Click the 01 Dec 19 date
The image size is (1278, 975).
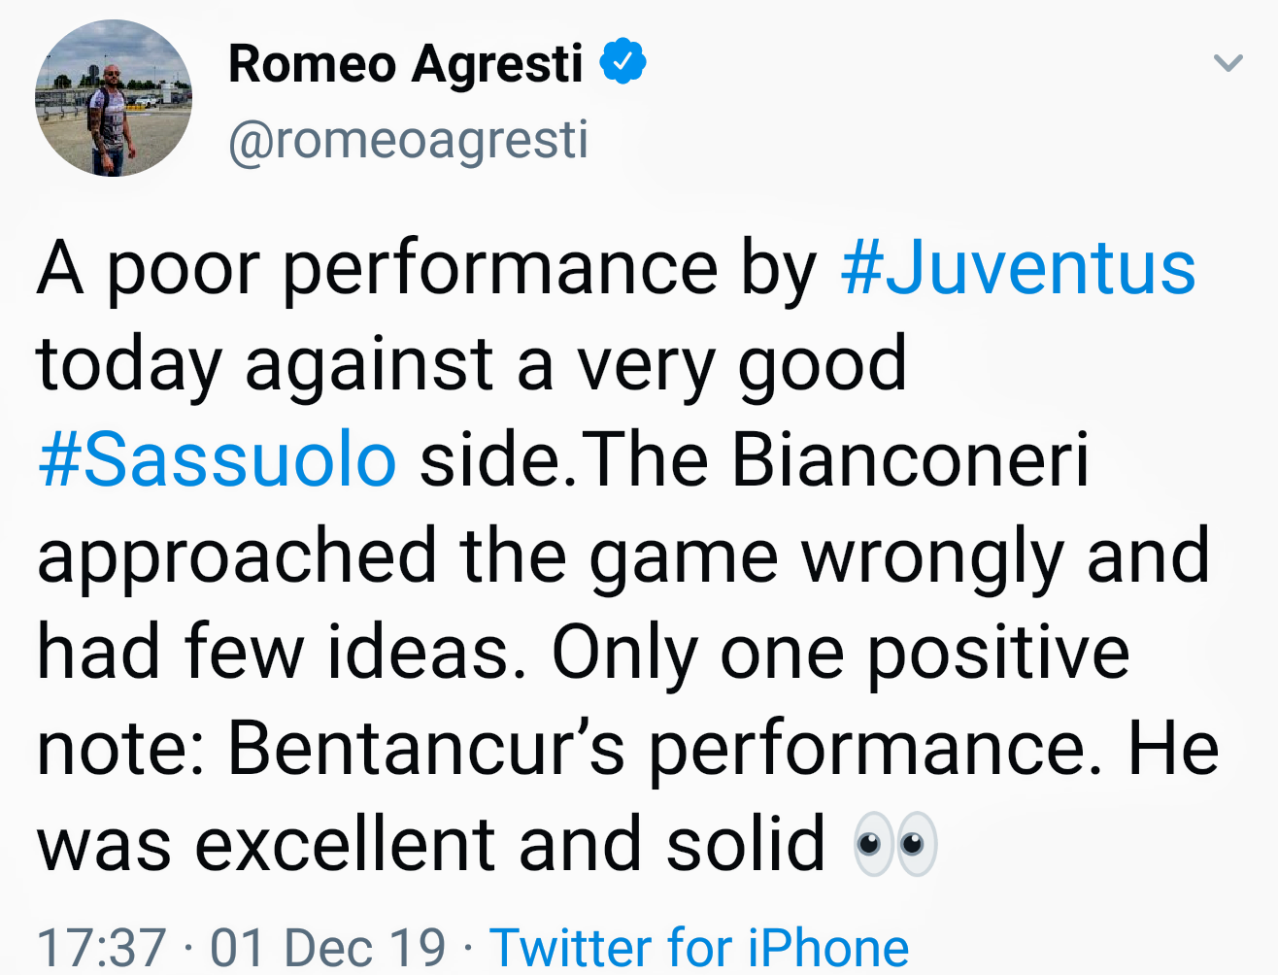click(327, 947)
